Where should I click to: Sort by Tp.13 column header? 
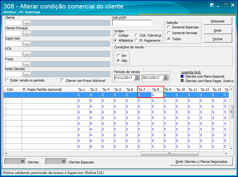218,89
